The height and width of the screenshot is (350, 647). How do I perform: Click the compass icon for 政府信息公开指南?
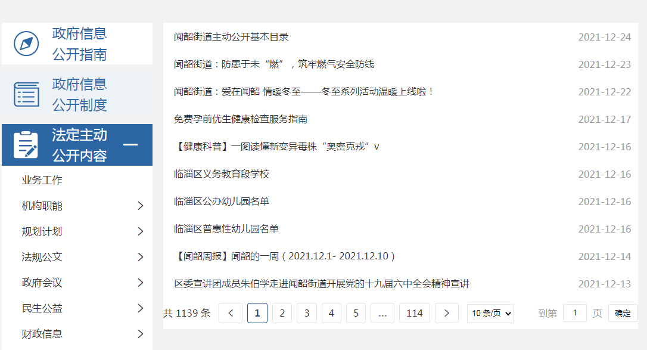click(x=26, y=44)
